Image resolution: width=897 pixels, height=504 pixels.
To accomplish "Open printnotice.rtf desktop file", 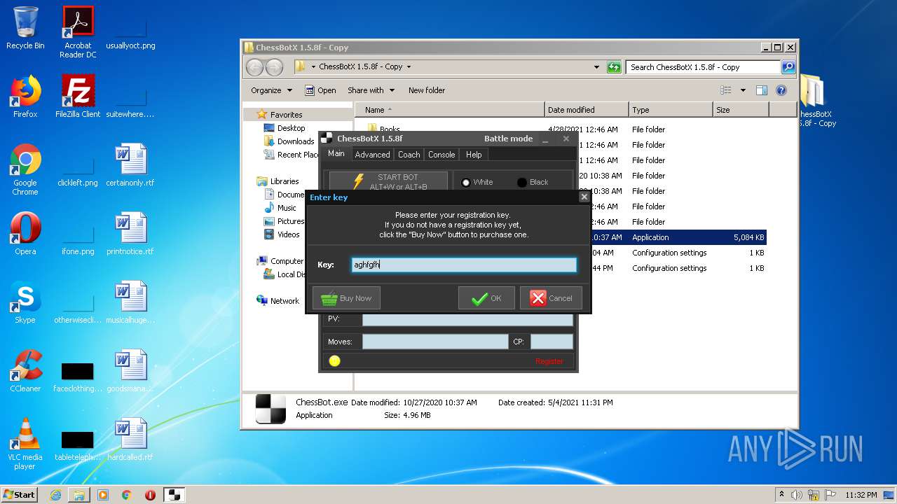I will (x=130, y=234).
